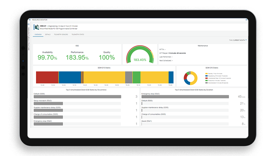Click the SEMI E10 donut chart

click(191, 78)
